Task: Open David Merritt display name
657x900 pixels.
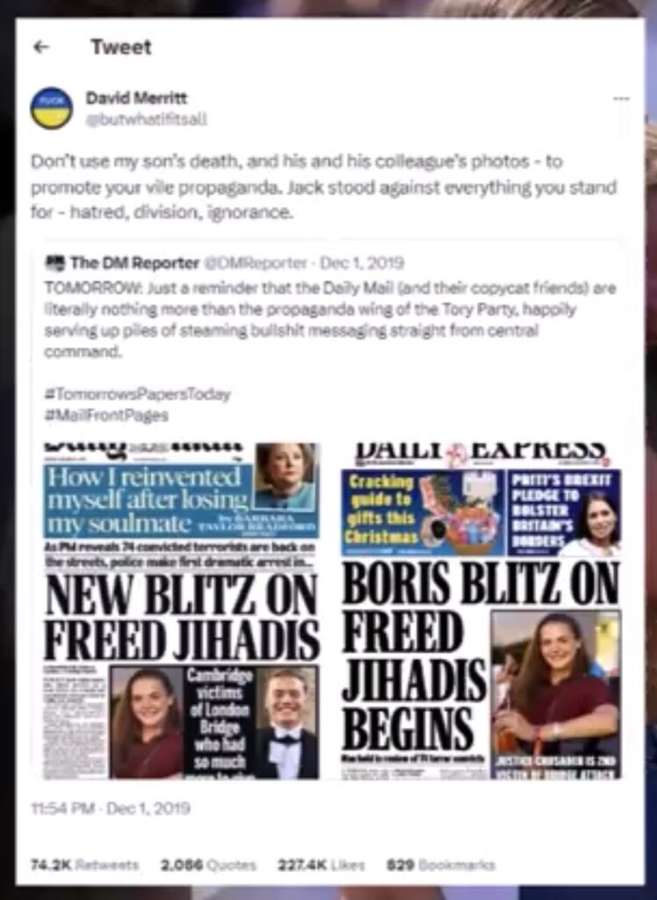Action: coord(136,98)
